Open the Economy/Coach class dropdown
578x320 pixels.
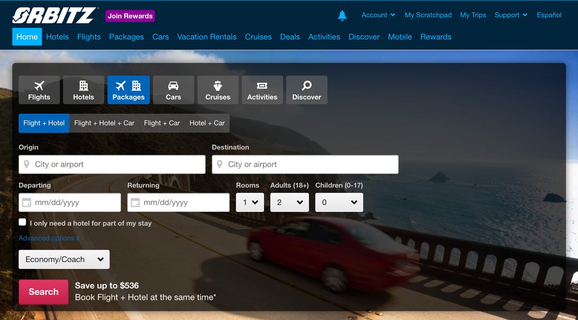[64, 259]
